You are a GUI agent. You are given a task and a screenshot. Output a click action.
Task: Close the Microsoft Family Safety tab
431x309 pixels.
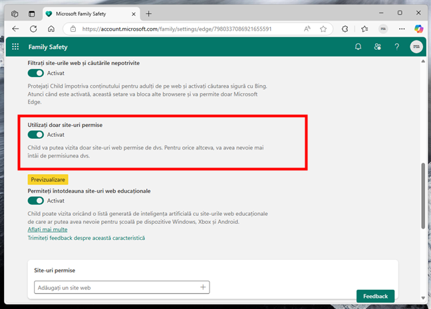pyautogui.click(x=134, y=14)
